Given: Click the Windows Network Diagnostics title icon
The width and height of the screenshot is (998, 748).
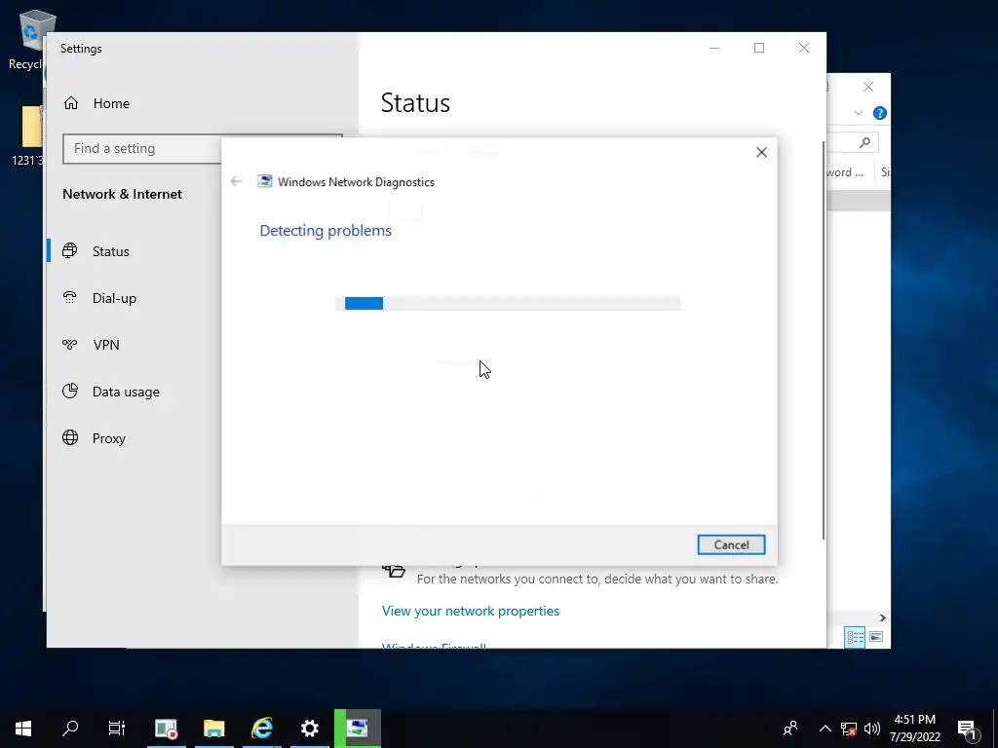Looking at the screenshot, I should [x=264, y=181].
